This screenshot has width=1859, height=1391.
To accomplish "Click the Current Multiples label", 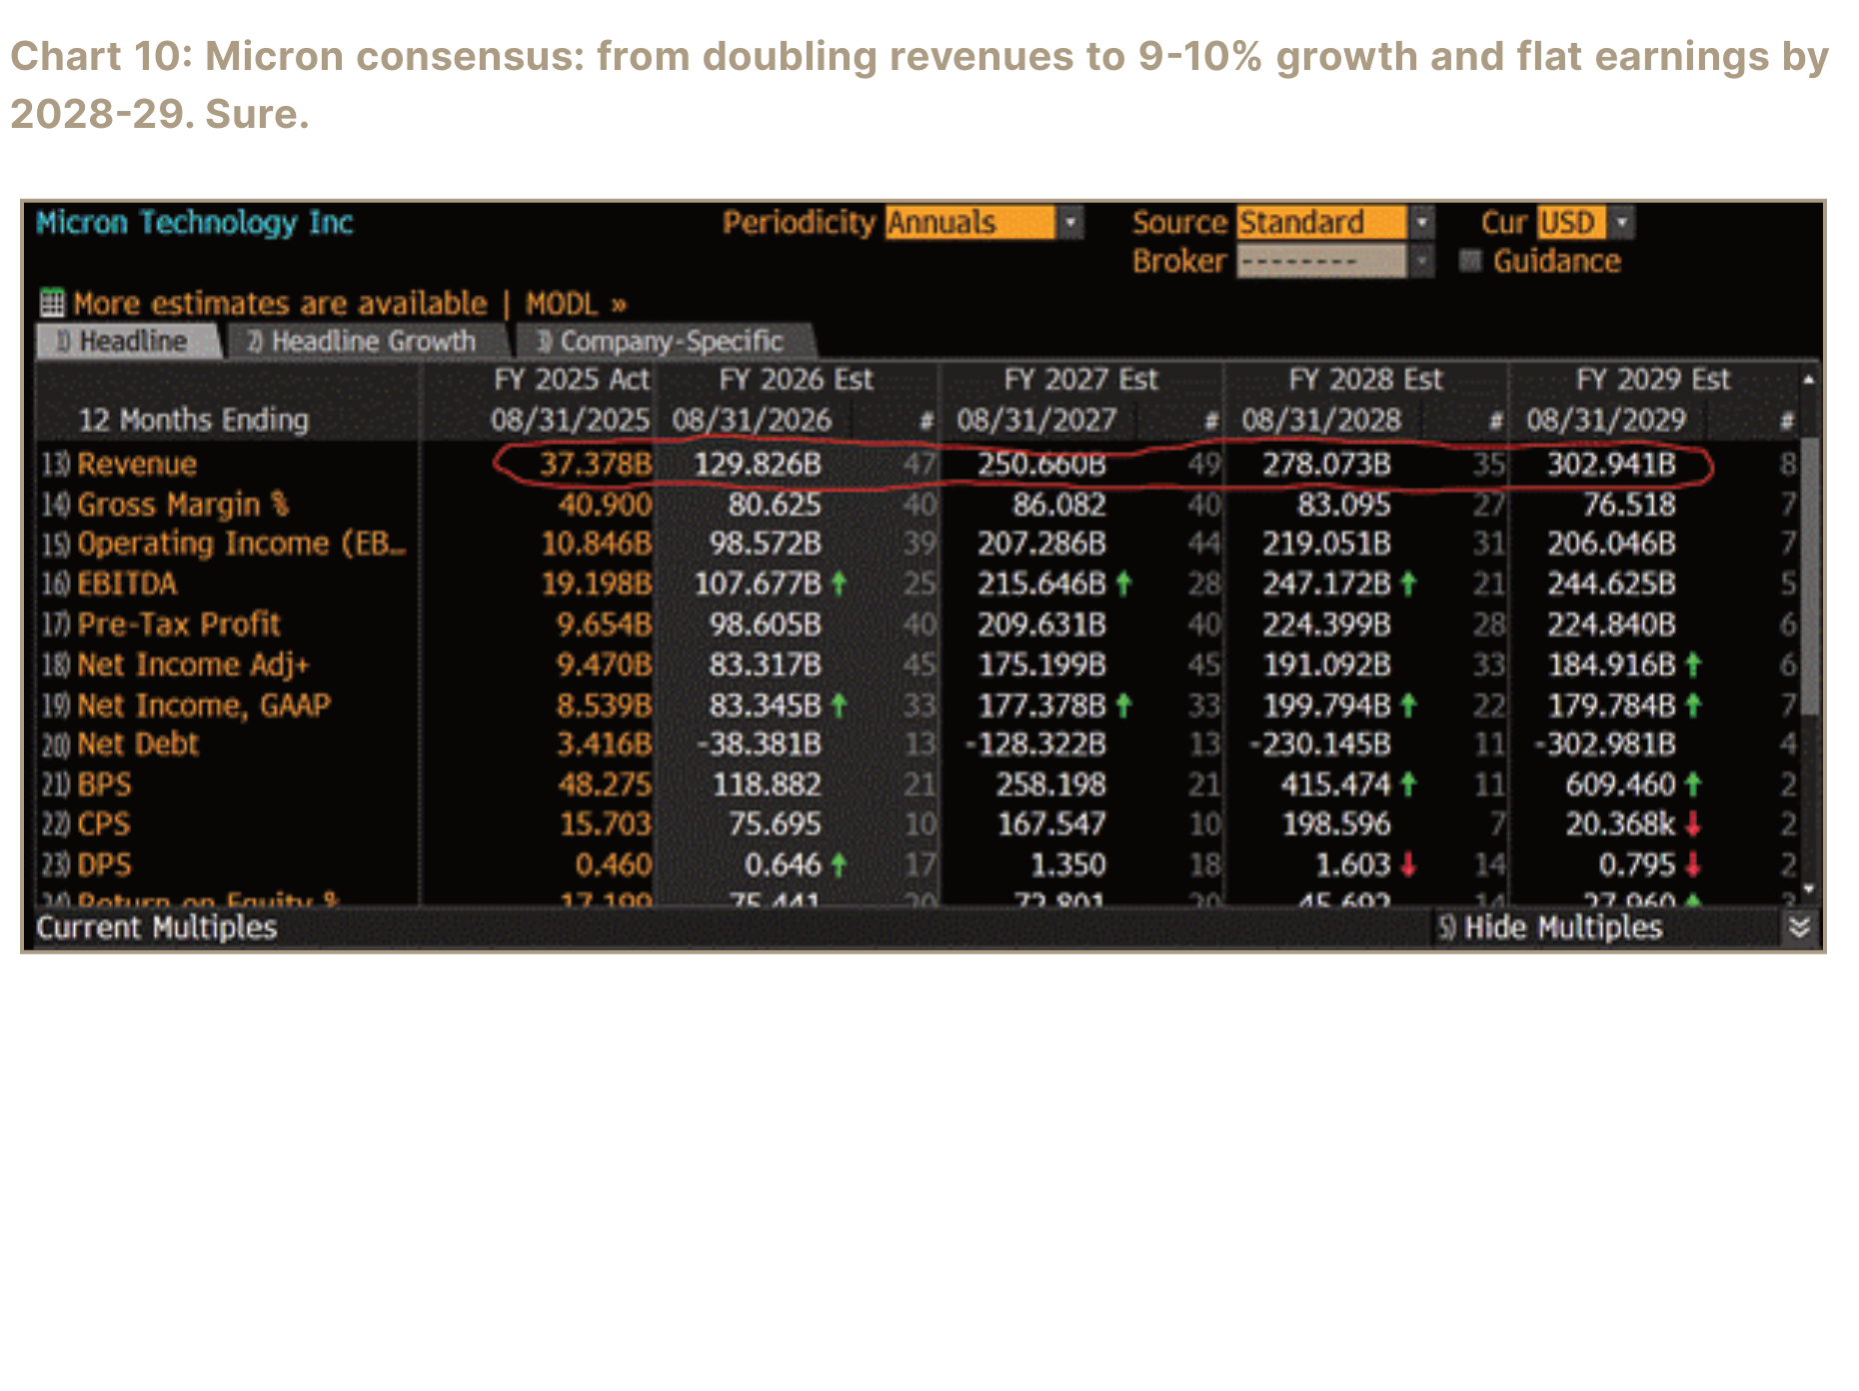I will pos(157,927).
